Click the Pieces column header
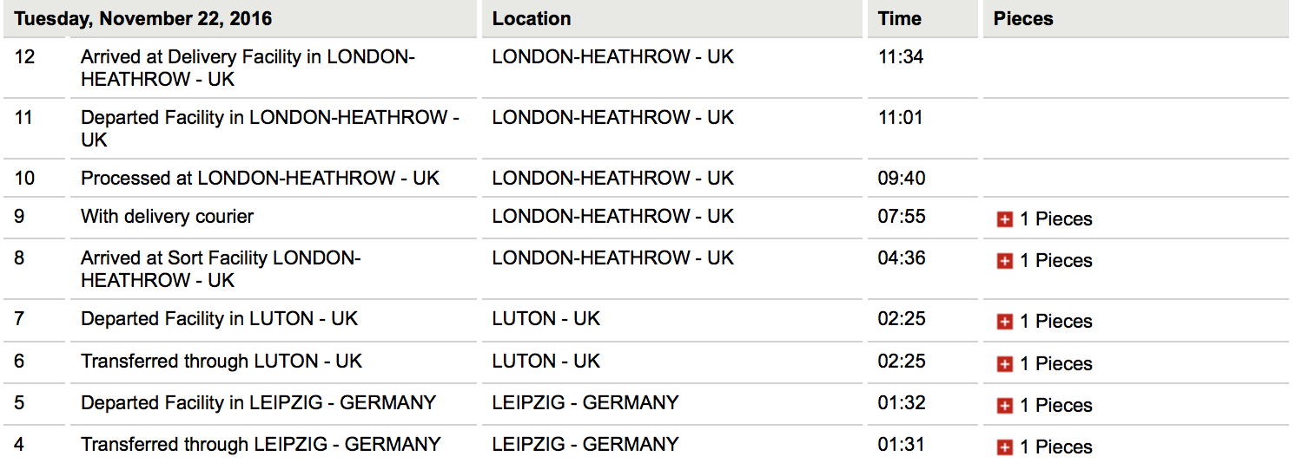1296x463 pixels. click(x=1023, y=19)
